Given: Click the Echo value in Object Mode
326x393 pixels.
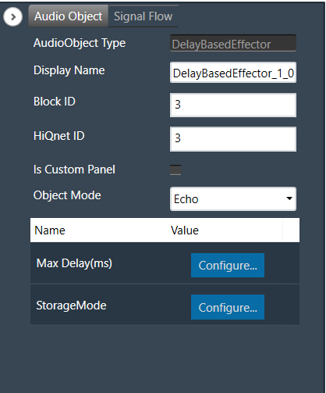Looking at the screenshot, I should 186,199.
